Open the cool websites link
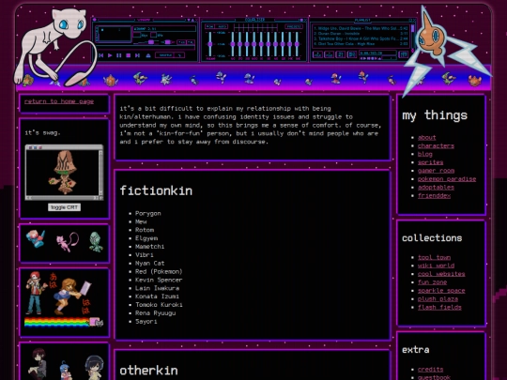This screenshot has width=507, height=380. point(441,274)
